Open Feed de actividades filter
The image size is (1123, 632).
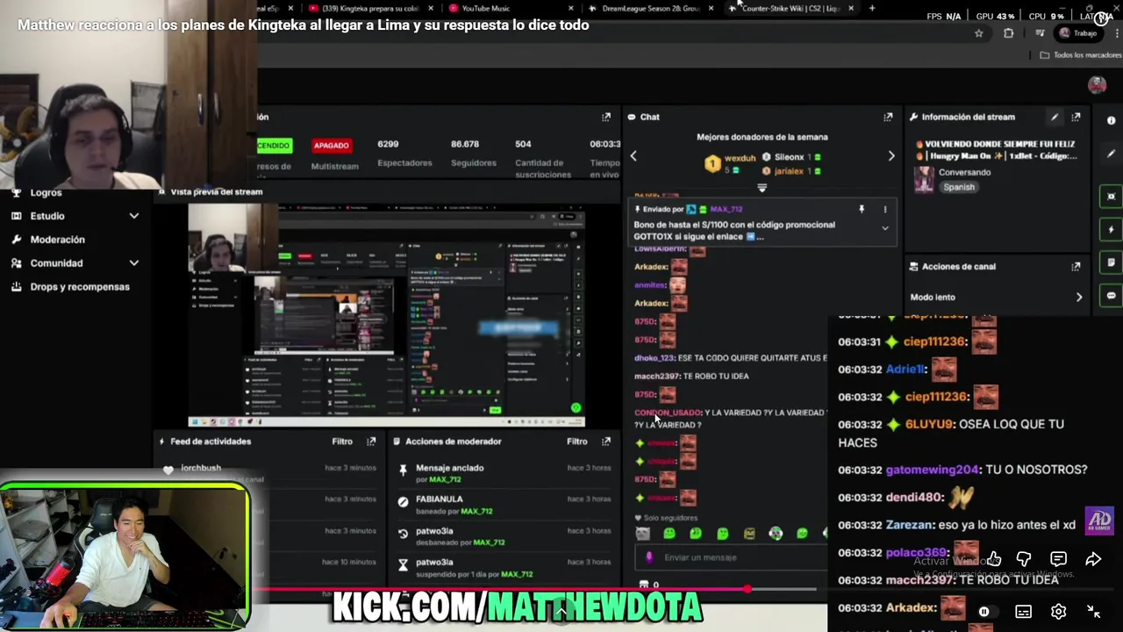point(342,442)
